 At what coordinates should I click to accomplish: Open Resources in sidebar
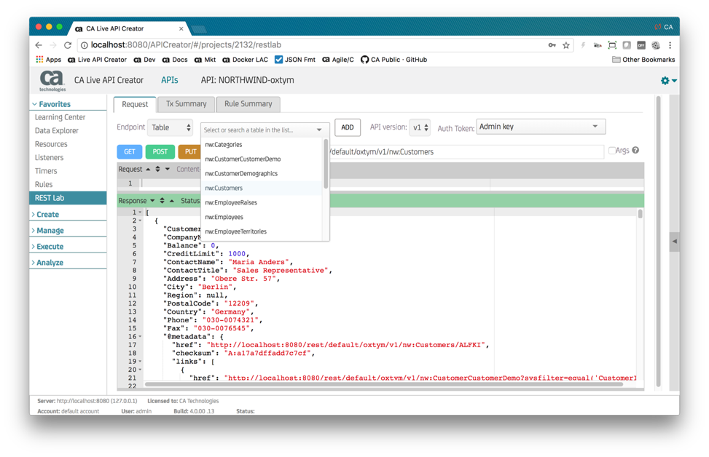click(51, 145)
